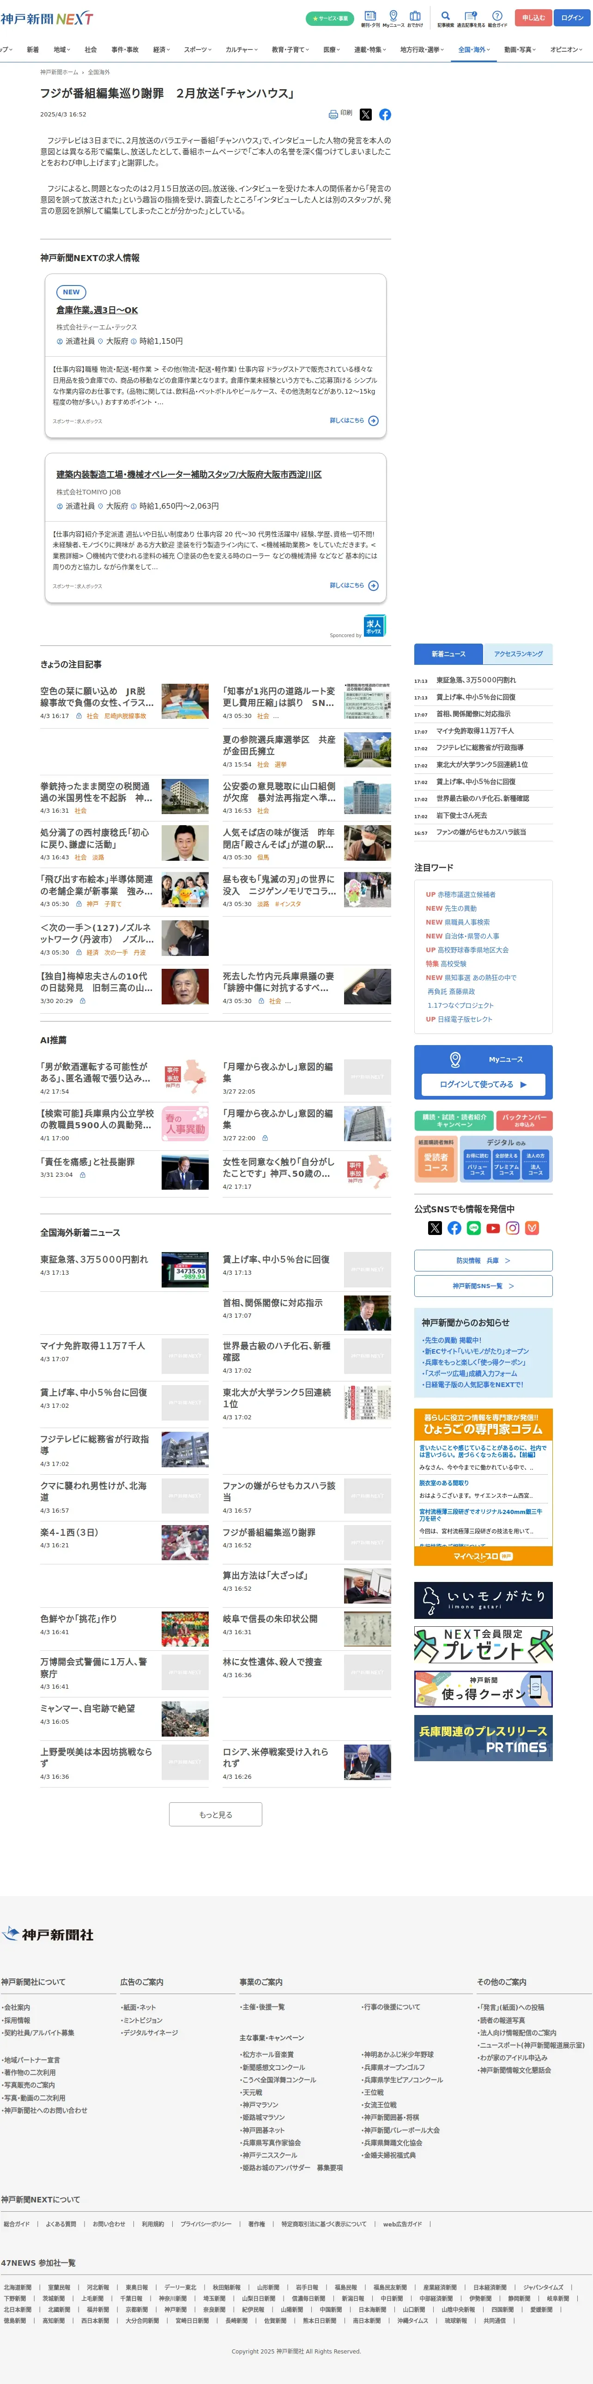Switch to the アクセスランキング tab

click(x=518, y=654)
